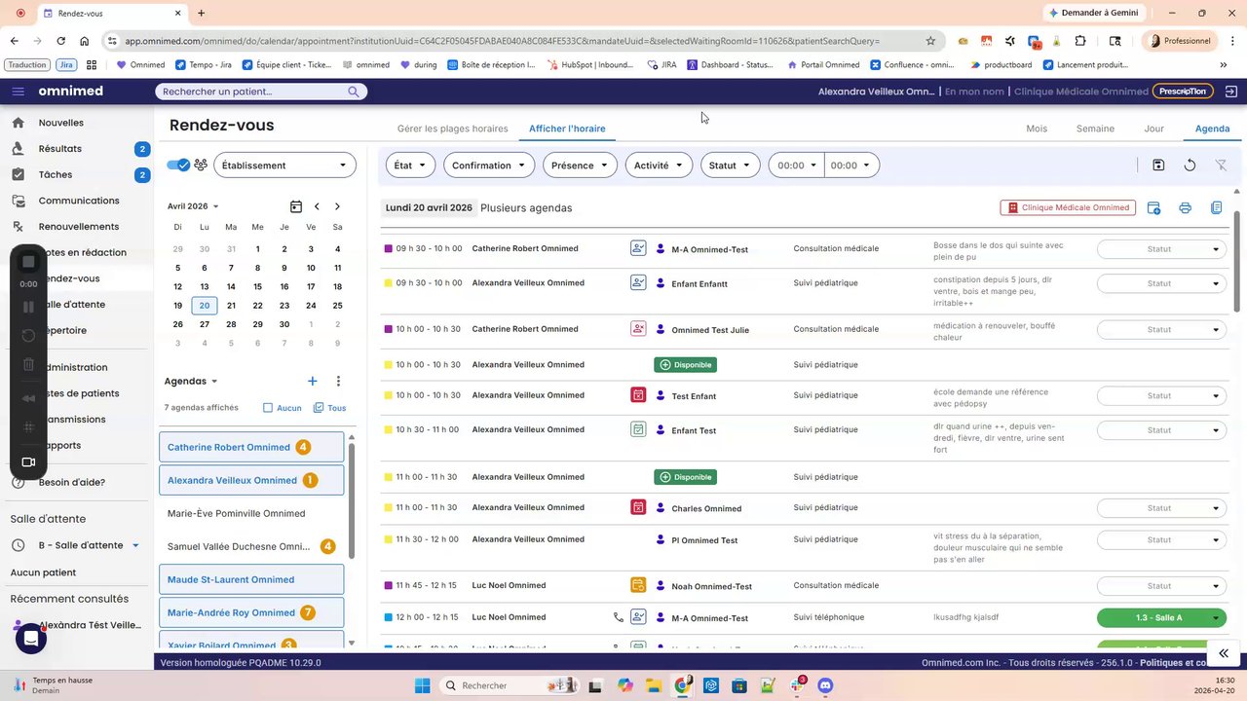Click the Besoin d'aide? link
Image resolution: width=1247 pixels, height=701 pixels.
pos(72,482)
